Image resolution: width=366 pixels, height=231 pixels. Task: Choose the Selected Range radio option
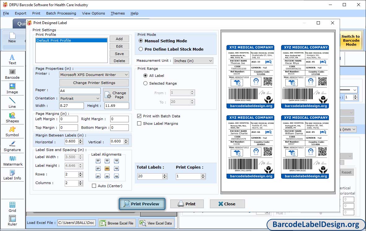[x=146, y=83]
